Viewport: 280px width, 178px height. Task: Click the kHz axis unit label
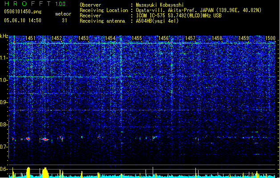[x=4, y=36]
